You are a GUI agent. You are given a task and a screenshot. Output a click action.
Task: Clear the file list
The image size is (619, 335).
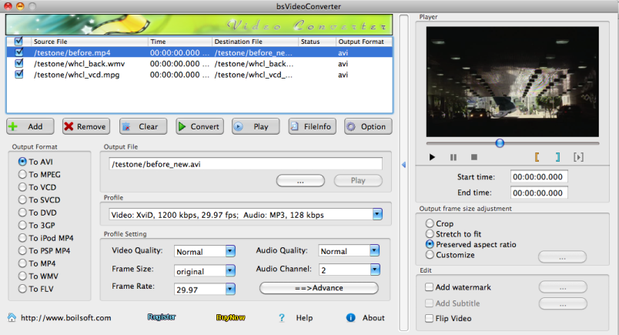coord(142,127)
